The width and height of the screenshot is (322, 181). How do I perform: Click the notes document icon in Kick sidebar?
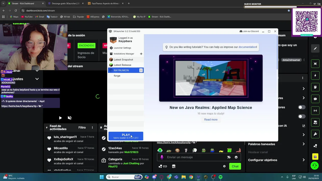[x=315, y=87]
